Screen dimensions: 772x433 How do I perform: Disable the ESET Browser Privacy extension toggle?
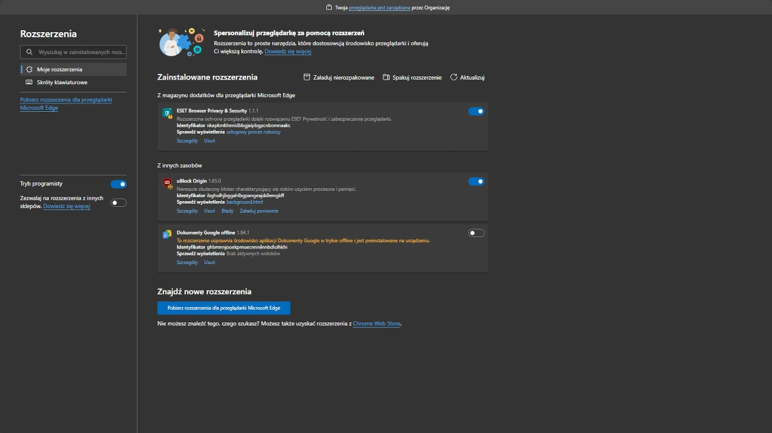point(476,111)
